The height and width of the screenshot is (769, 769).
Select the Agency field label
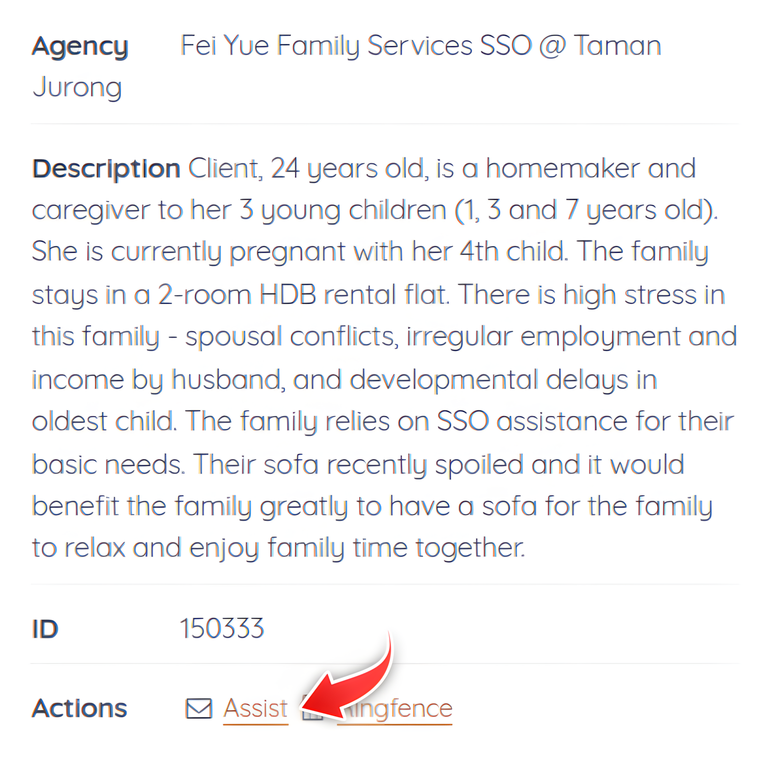pyautogui.click(x=80, y=46)
